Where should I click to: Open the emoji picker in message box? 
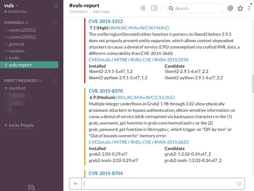239,183
